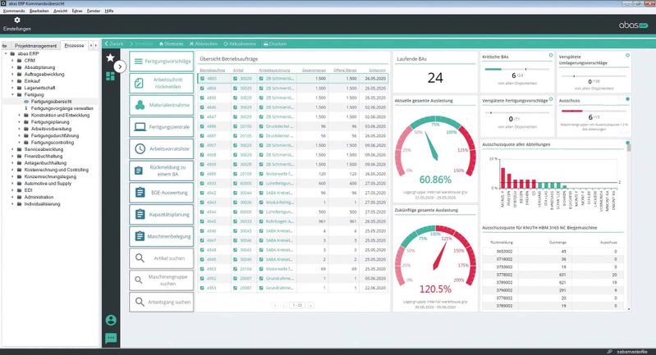Expand the Fertigungsplanung tree node
The height and width of the screenshot is (355, 656).
point(19,122)
